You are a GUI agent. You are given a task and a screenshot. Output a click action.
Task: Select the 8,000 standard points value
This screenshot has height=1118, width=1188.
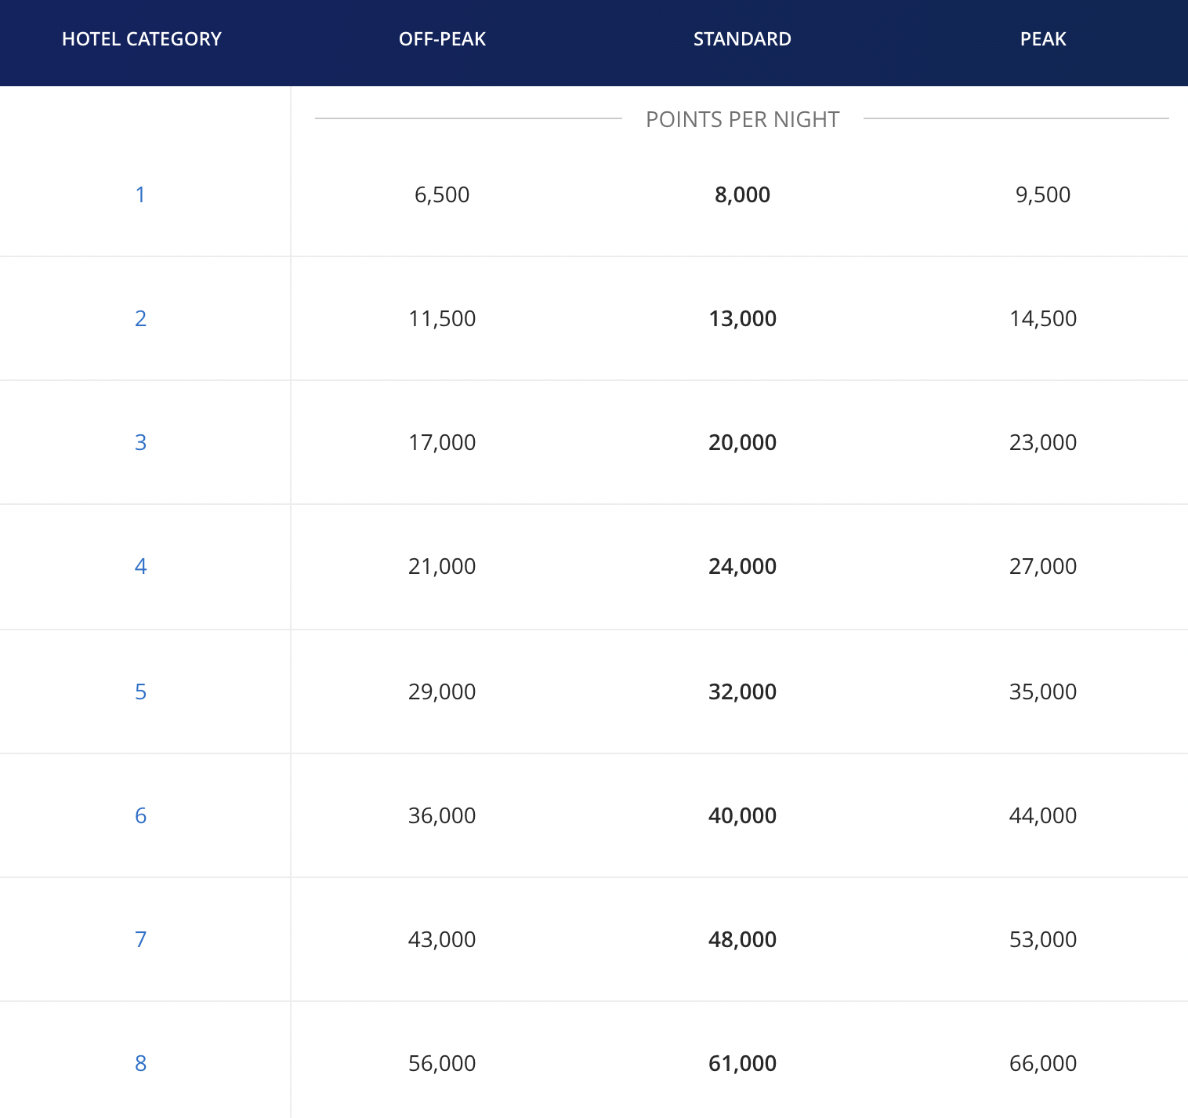(x=742, y=194)
